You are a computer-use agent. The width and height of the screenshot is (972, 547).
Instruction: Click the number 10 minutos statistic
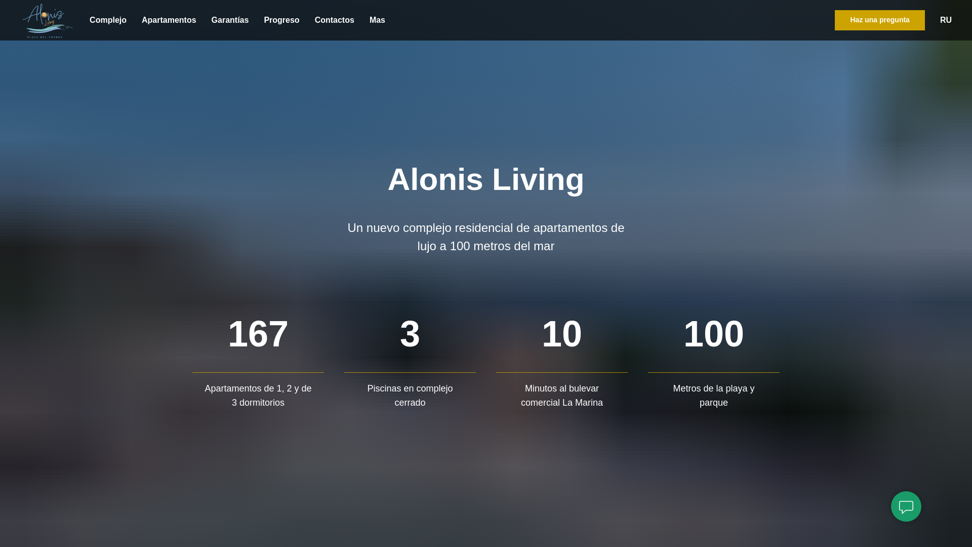tap(562, 334)
